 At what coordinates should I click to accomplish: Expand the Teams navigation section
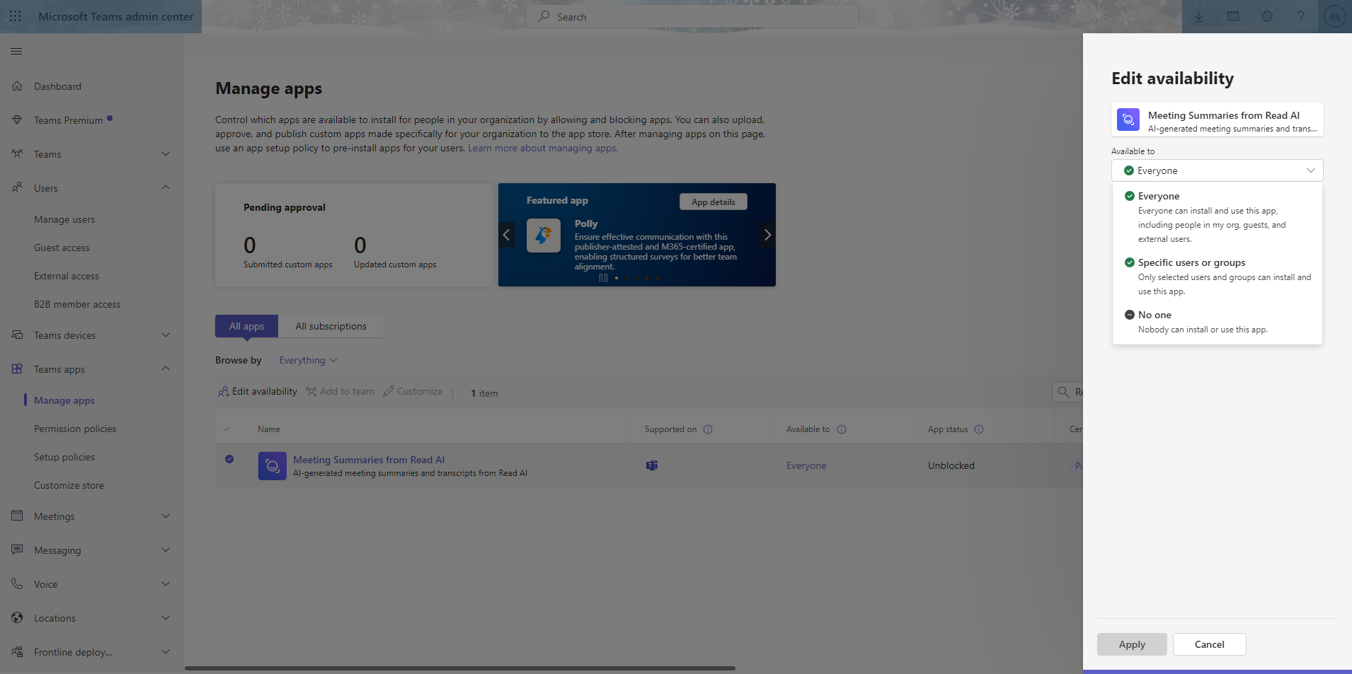click(x=166, y=154)
